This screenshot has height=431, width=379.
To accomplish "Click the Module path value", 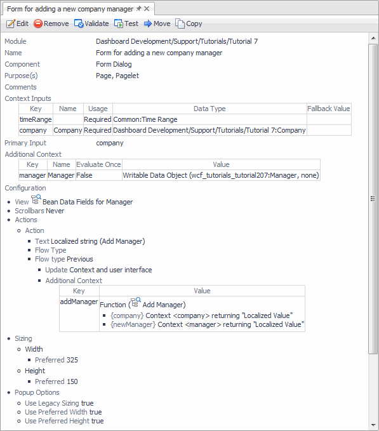I will (x=176, y=41).
